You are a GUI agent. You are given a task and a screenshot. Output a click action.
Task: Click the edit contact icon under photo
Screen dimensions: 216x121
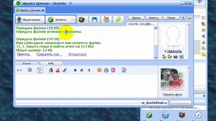(x=169, y=57)
